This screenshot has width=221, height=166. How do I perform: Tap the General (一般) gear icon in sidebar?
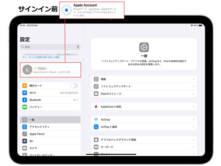[25, 120]
